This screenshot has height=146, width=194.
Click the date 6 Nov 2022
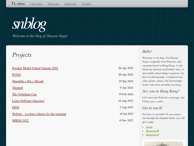[x=126, y=120]
